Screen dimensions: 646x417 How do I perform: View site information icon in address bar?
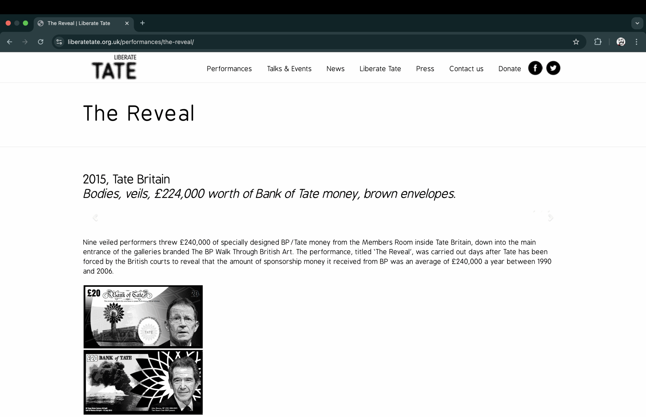[x=59, y=42]
